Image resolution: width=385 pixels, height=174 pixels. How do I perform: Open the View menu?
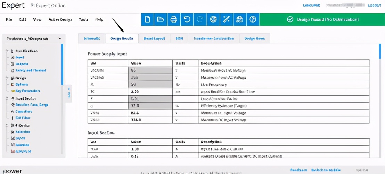(x=37, y=20)
